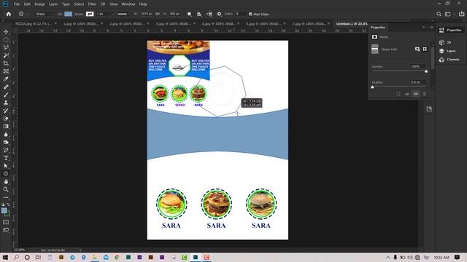467x262 pixels.
Task: Select the Move tool
Action: 6,32
